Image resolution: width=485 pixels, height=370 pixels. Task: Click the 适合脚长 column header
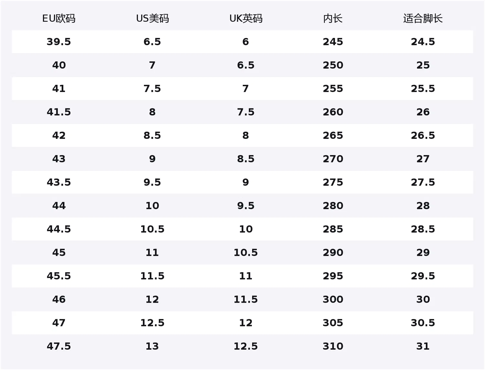423,18
